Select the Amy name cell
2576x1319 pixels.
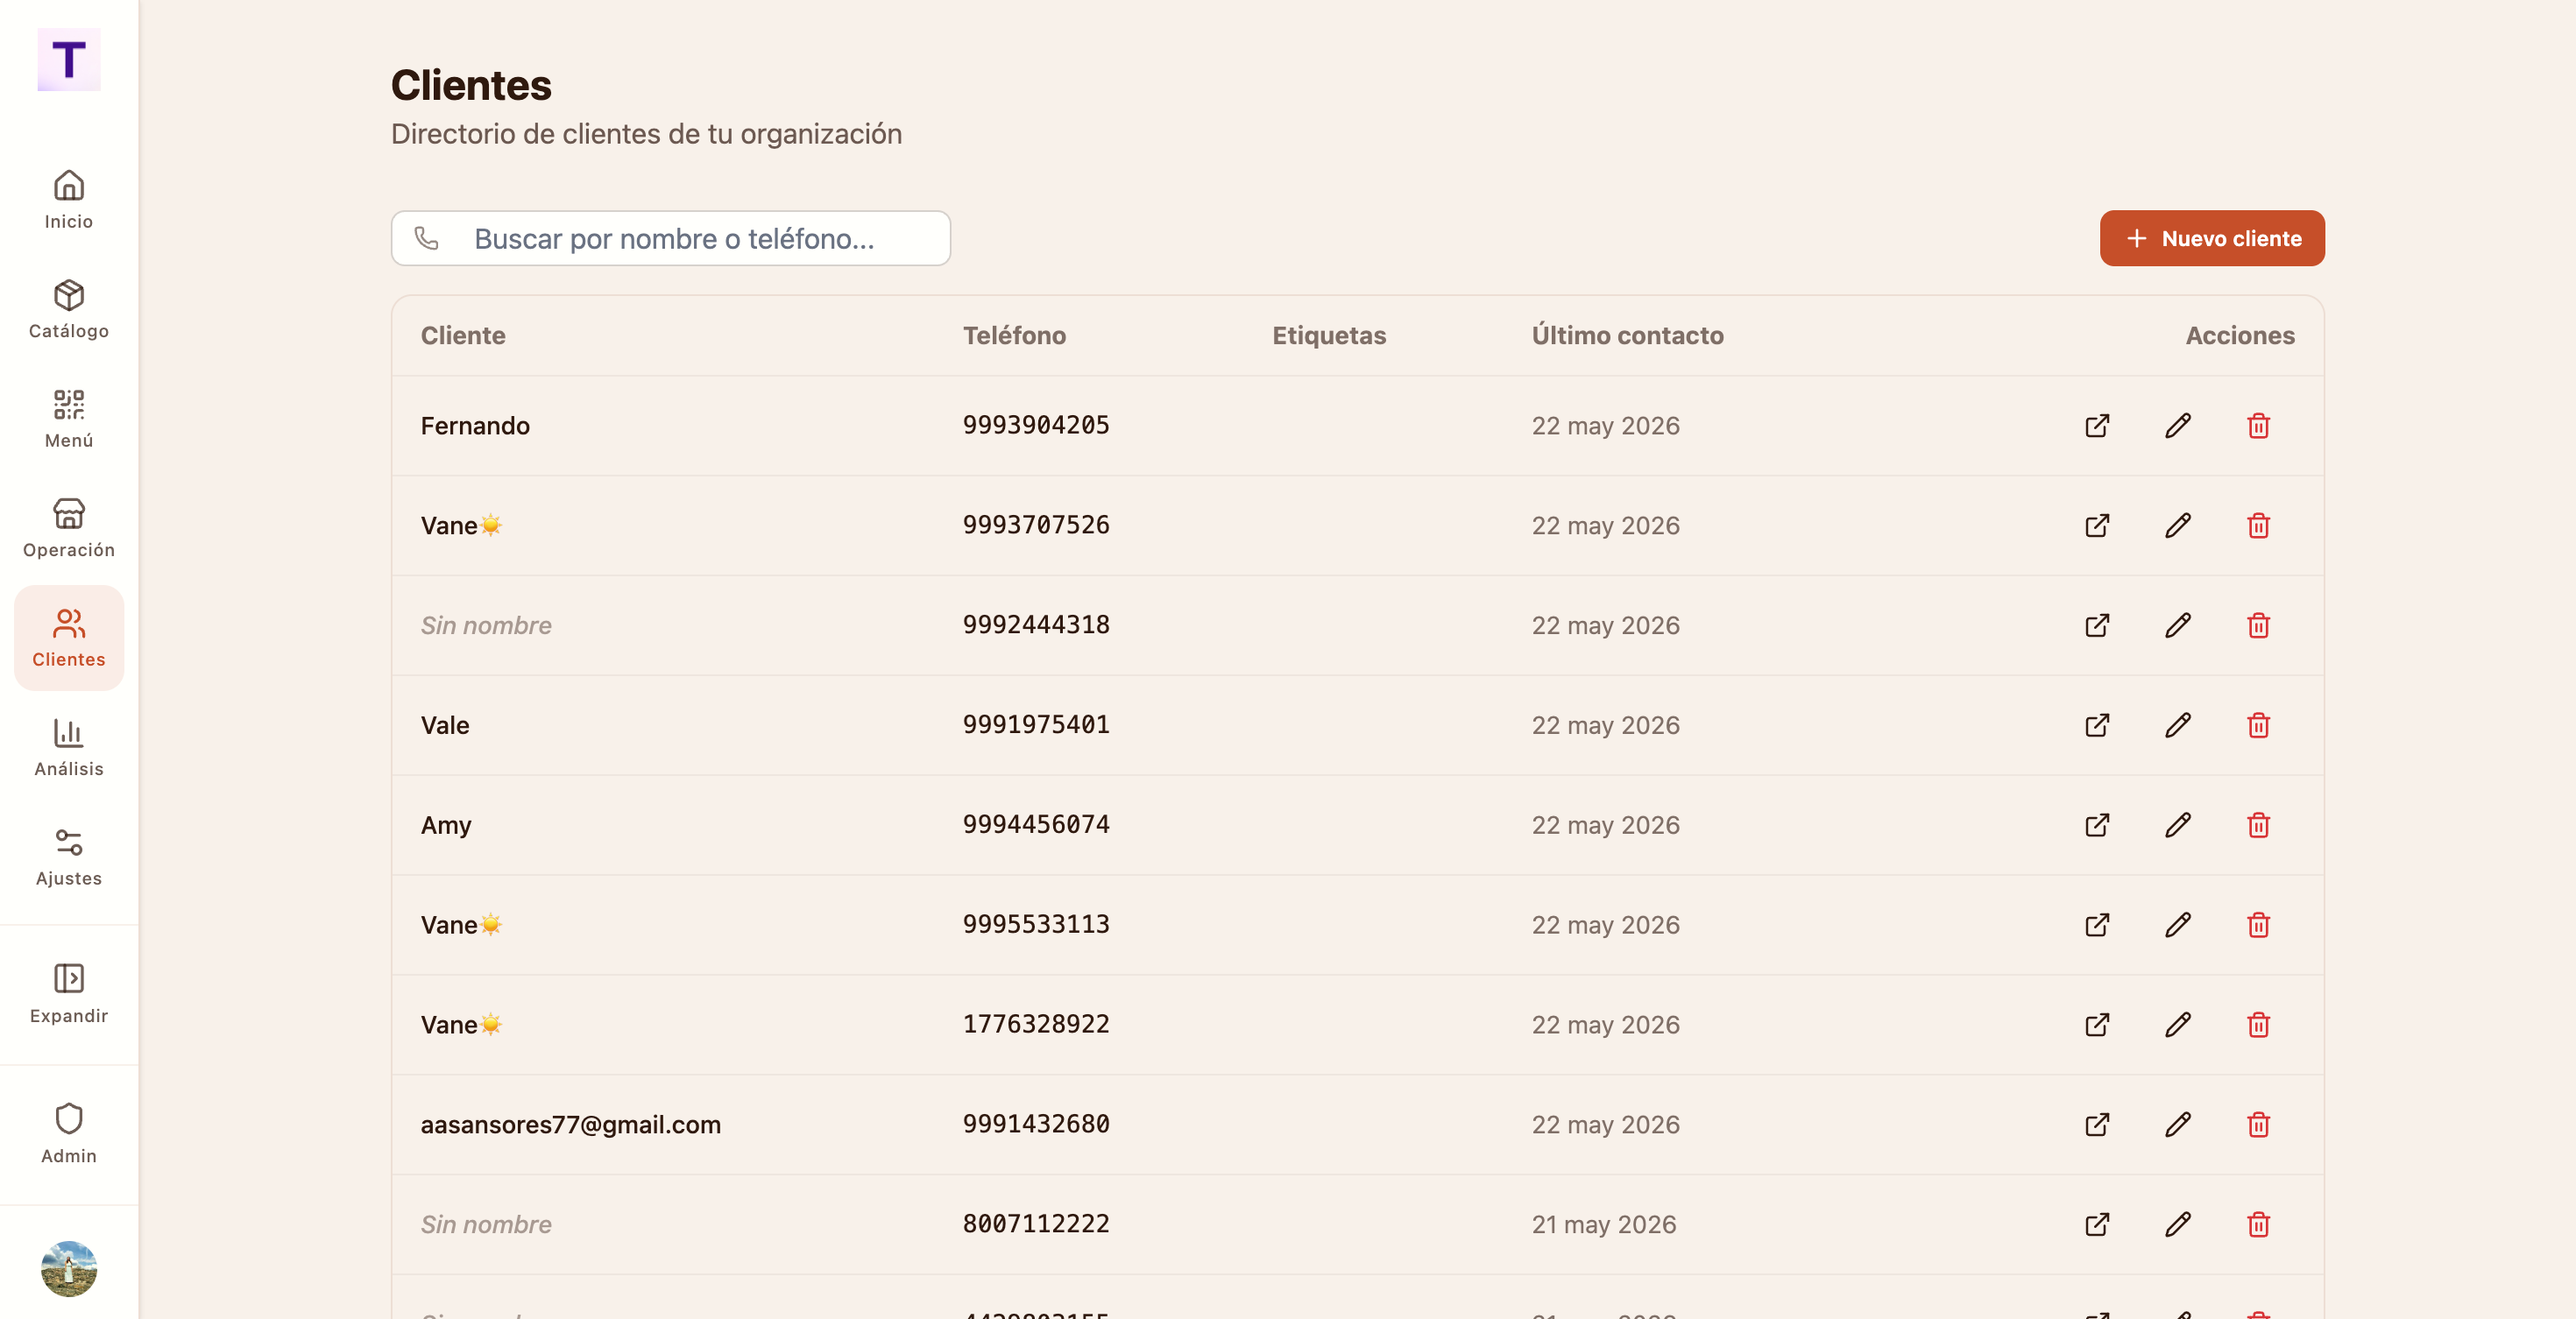(x=446, y=825)
